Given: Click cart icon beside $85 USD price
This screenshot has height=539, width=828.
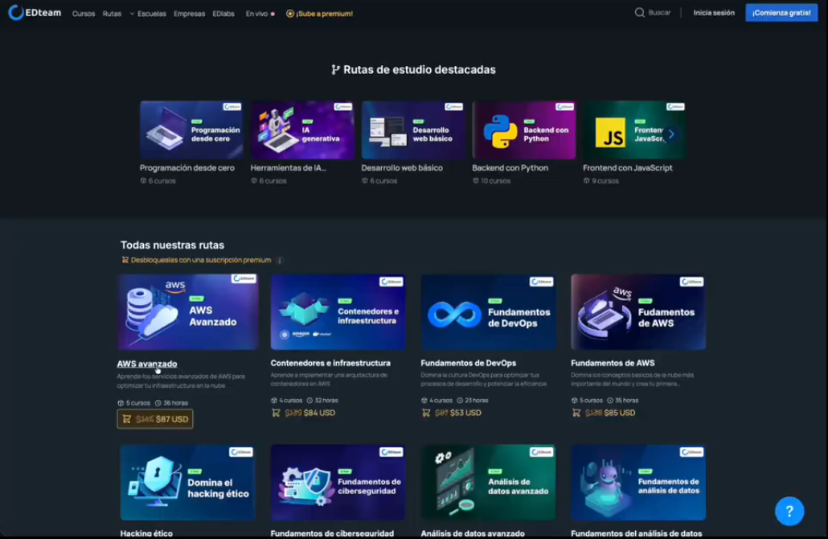Looking at the screenshot, I should pos(576,413).
